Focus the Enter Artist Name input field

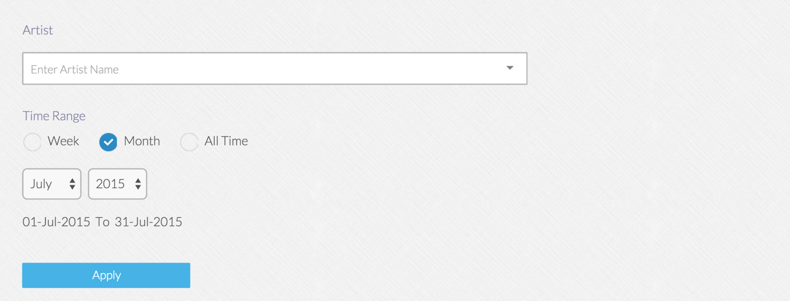(262, 69)
